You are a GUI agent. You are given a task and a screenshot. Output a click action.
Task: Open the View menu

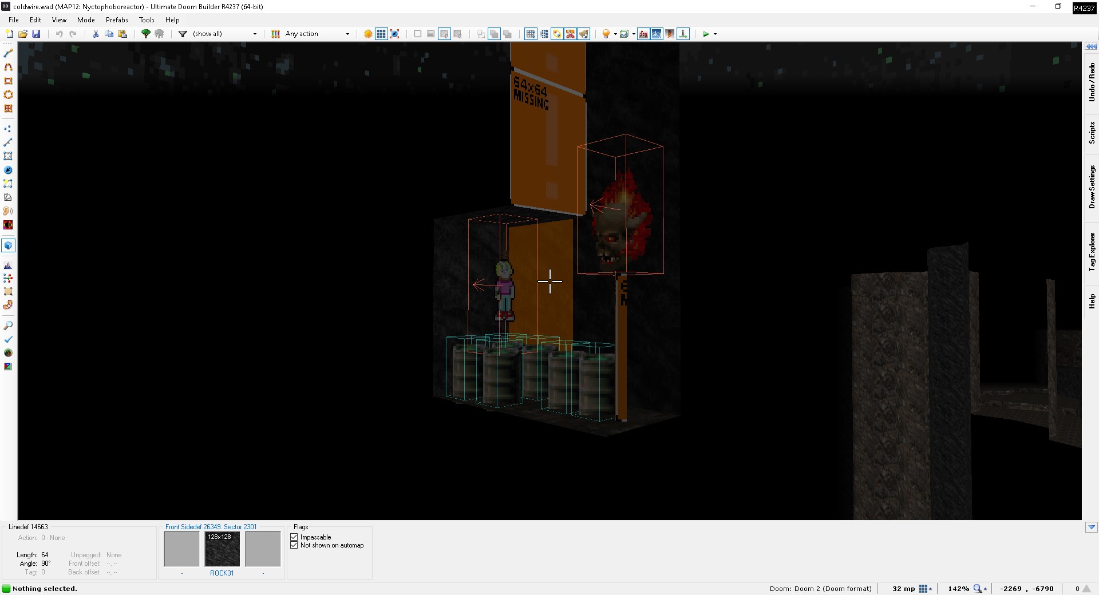click(x=59, y=19)
